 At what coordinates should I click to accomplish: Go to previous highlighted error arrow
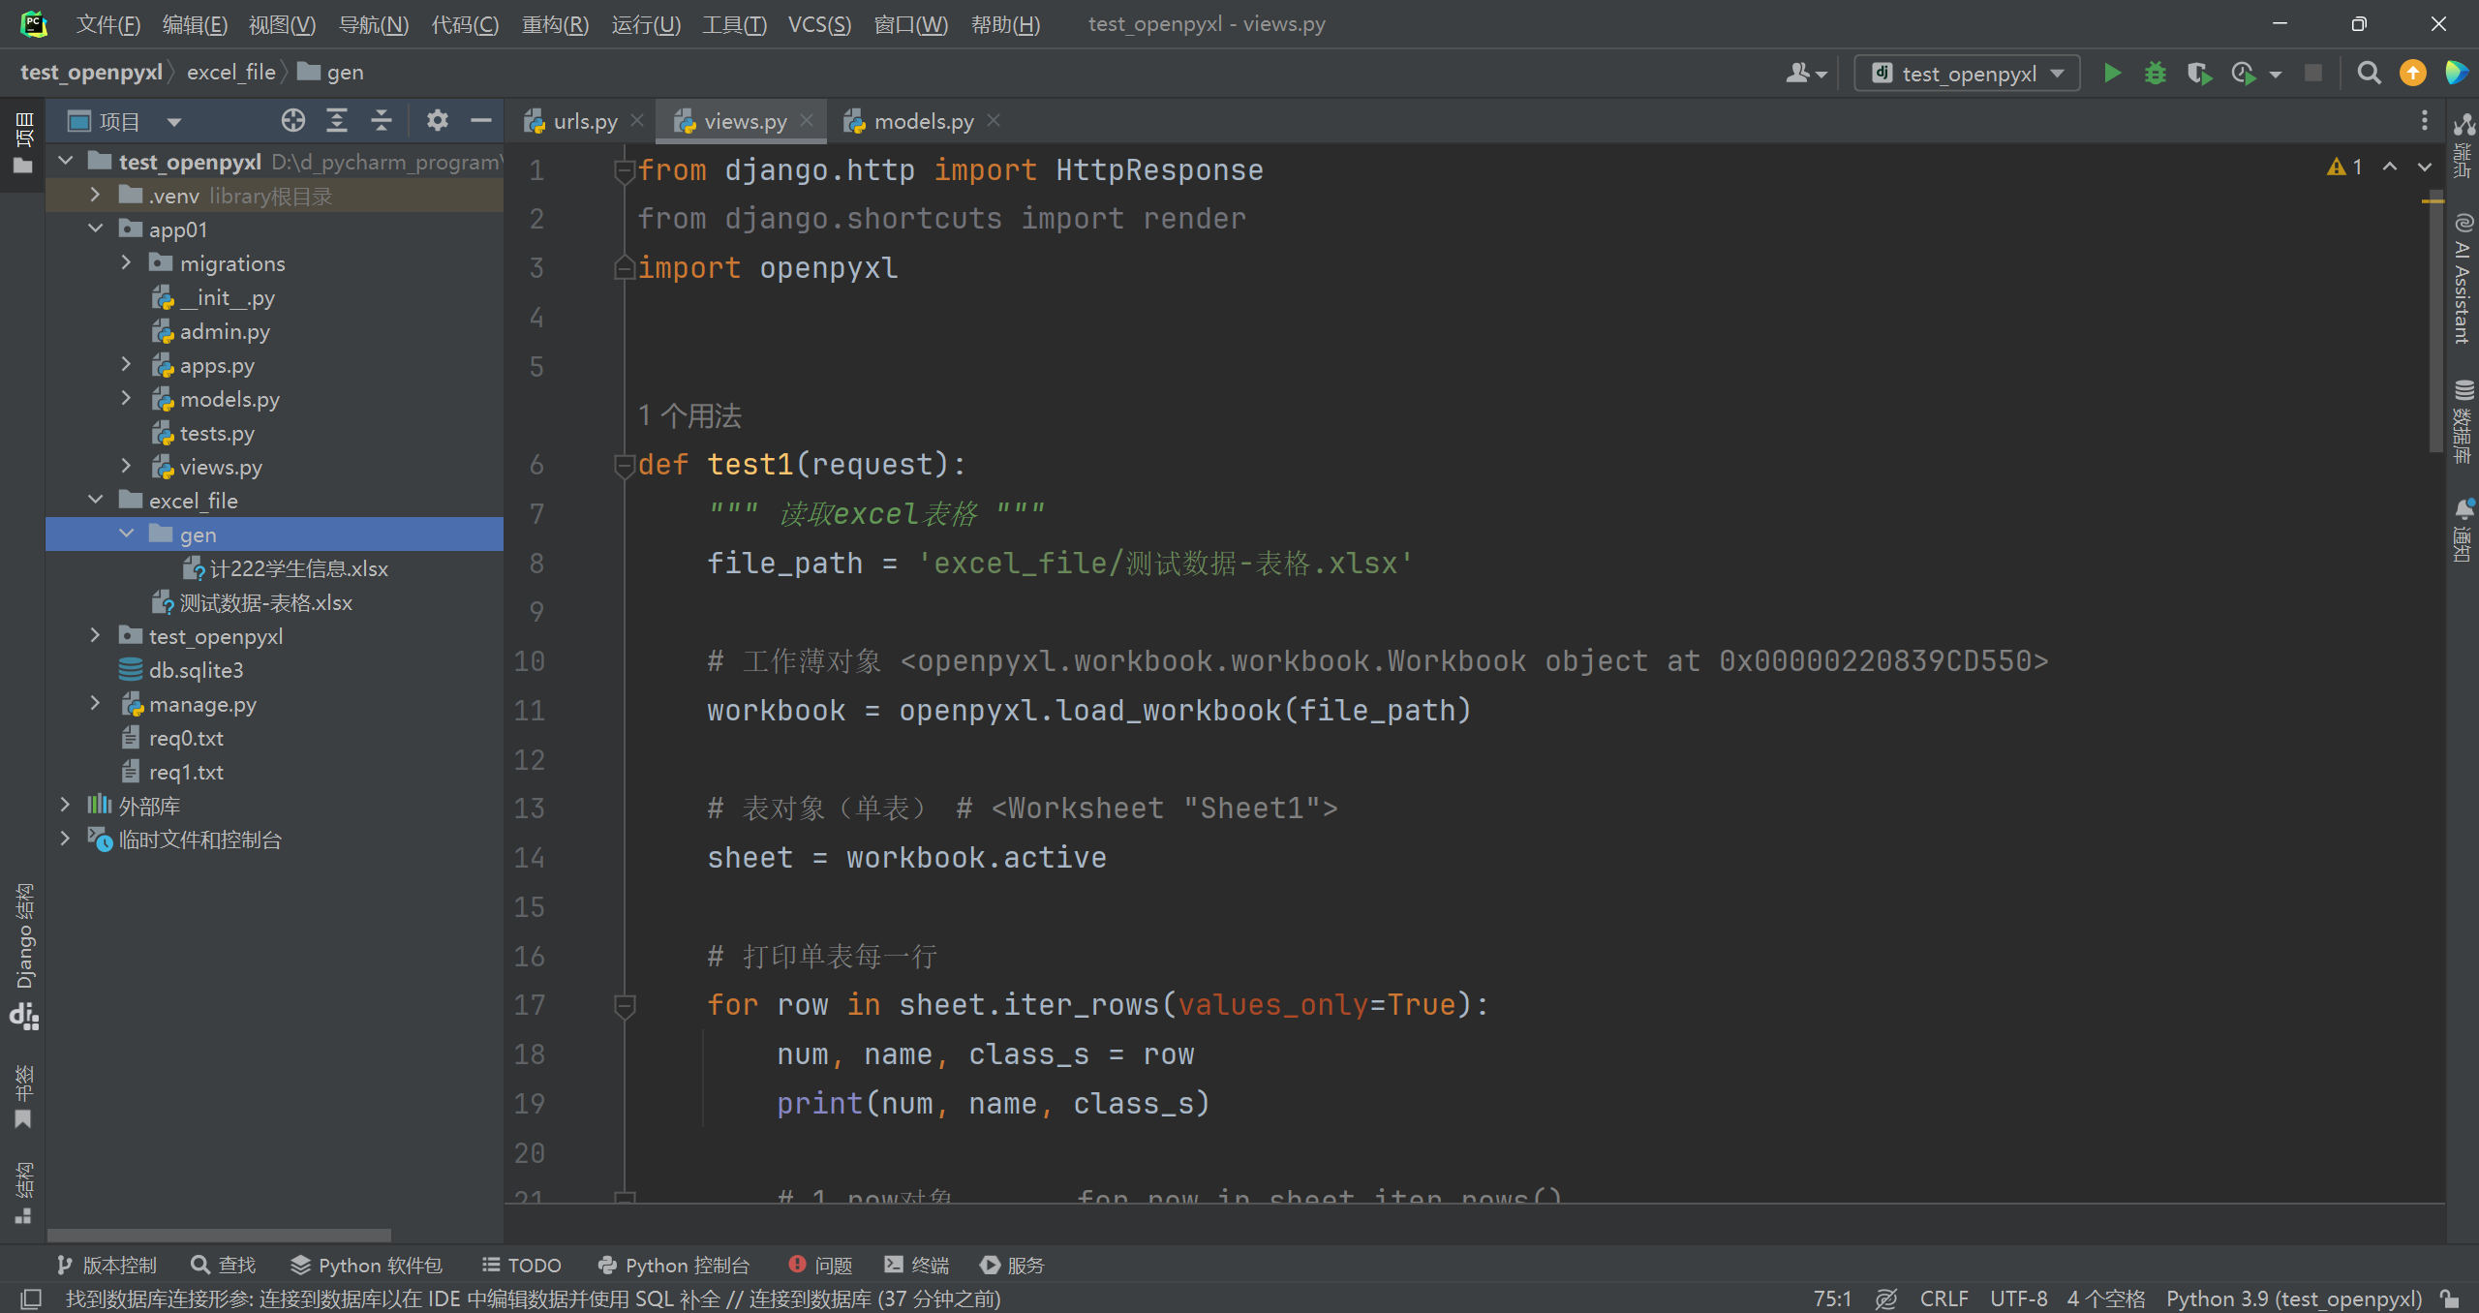pos(2389,168)
